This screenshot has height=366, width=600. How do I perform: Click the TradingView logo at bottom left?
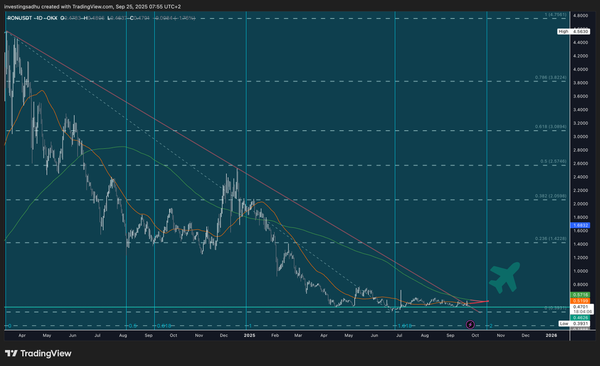[x=38, y=353]
